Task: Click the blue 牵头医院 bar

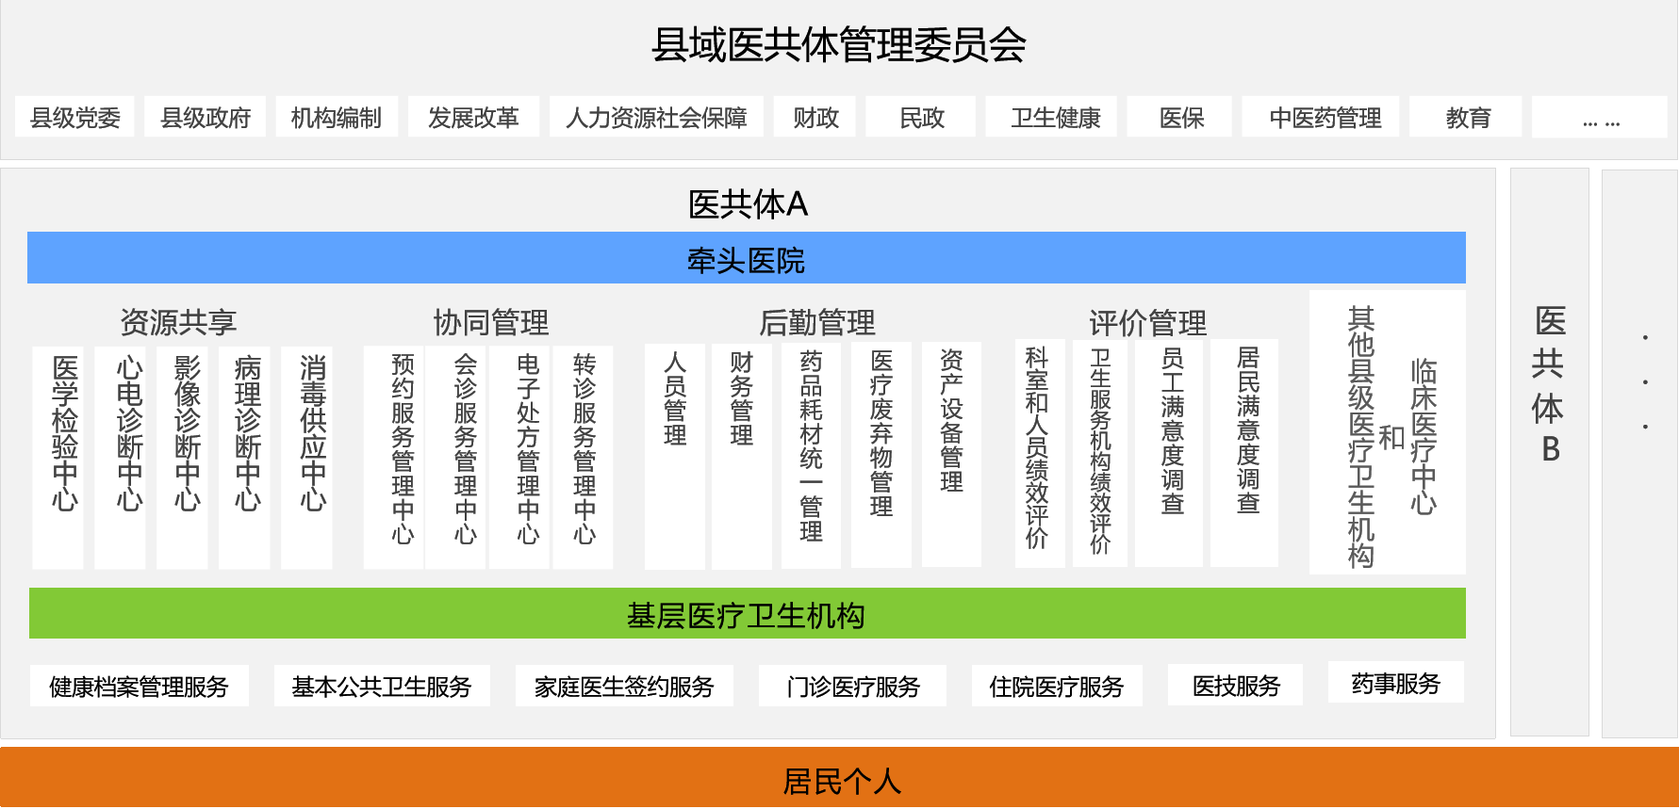Action: point(746,259)
